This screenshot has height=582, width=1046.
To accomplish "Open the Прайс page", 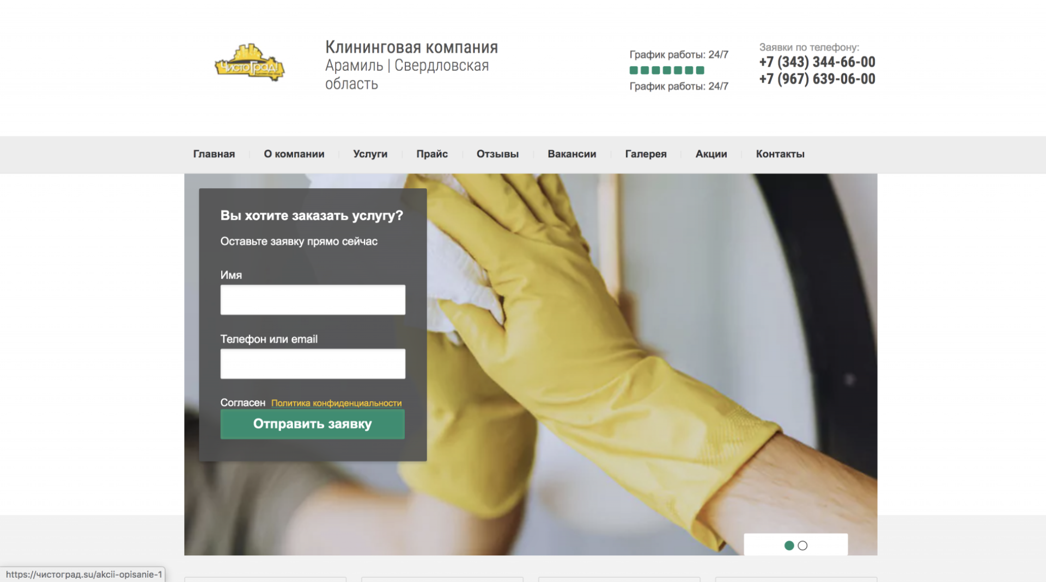I will (432, 154).
